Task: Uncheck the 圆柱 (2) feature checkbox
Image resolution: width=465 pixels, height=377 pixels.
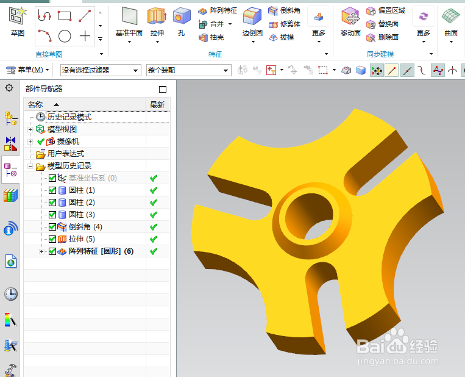Action: [52, 203]
